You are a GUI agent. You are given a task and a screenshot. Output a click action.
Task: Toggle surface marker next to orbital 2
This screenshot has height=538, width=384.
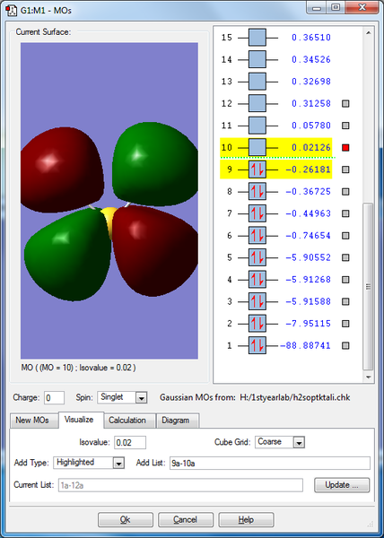[345, 323]
